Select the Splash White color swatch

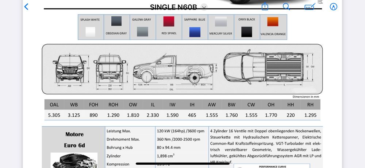[90, 32]
